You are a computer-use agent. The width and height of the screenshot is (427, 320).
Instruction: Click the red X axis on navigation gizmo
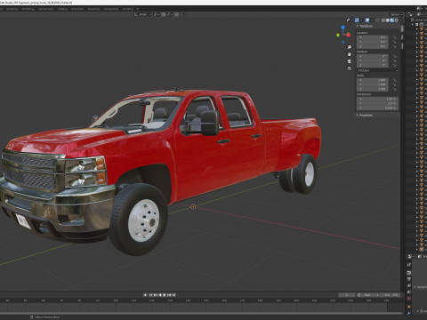tap(349, 35)
